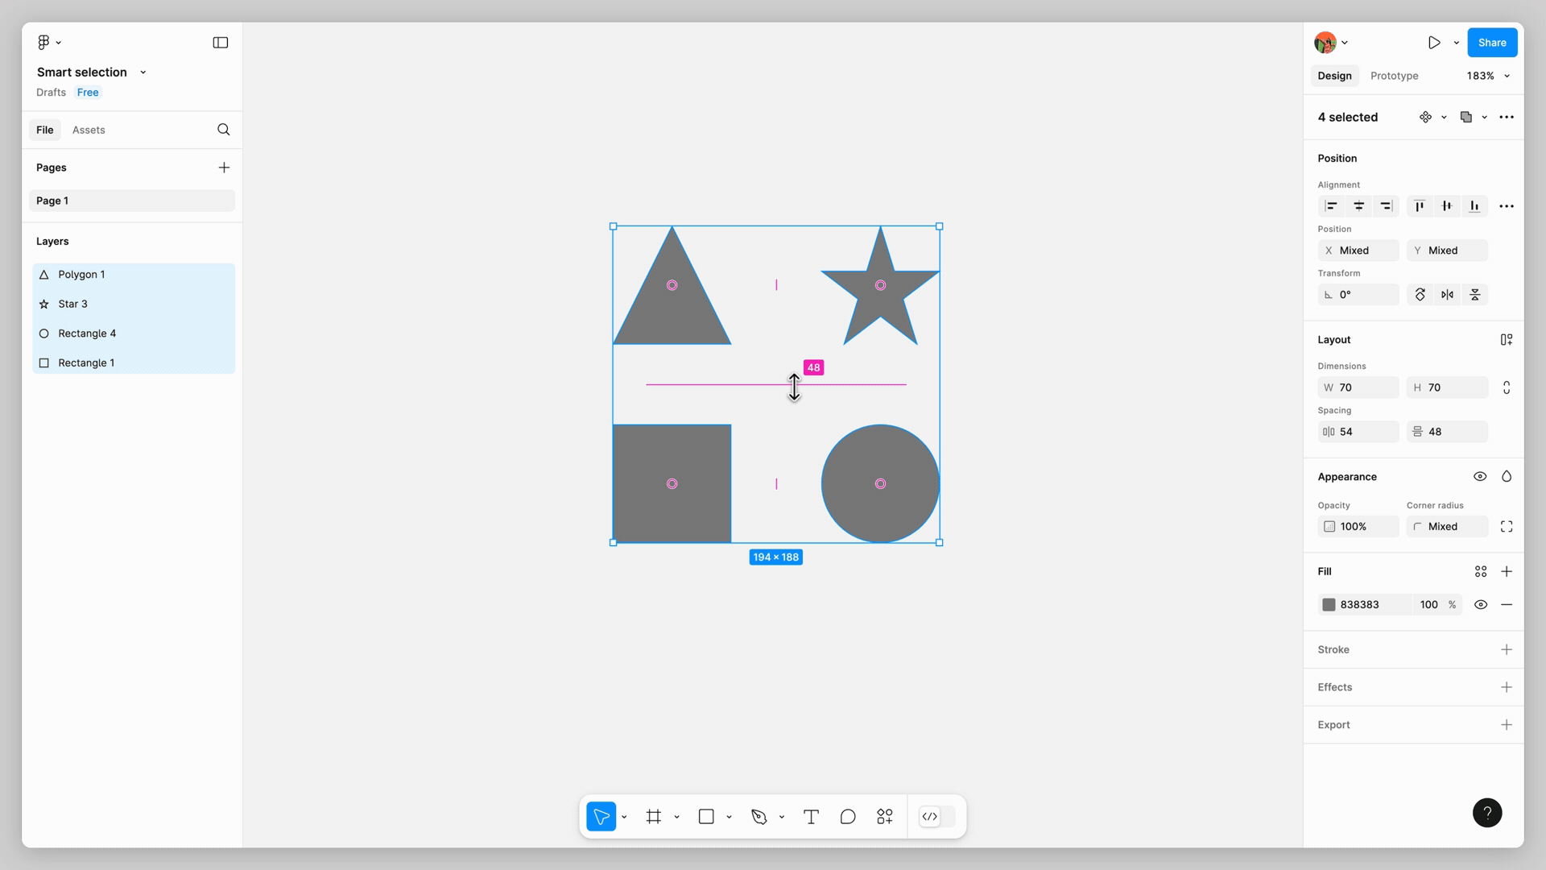Toggle fill visibility eye icon

1481,605
